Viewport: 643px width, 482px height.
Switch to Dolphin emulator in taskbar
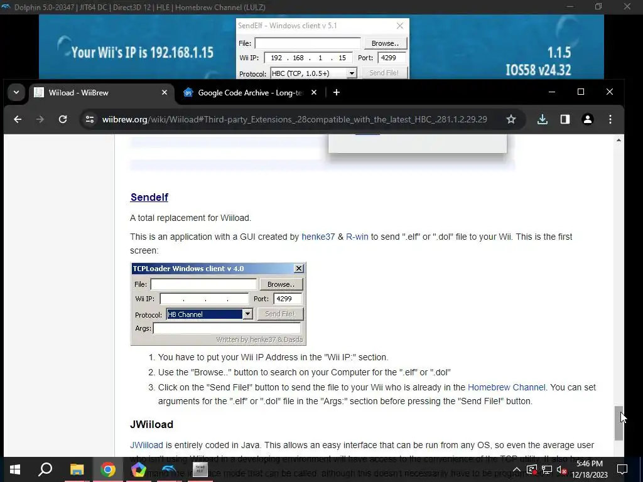pyautogui.click(x=169, y=469)
